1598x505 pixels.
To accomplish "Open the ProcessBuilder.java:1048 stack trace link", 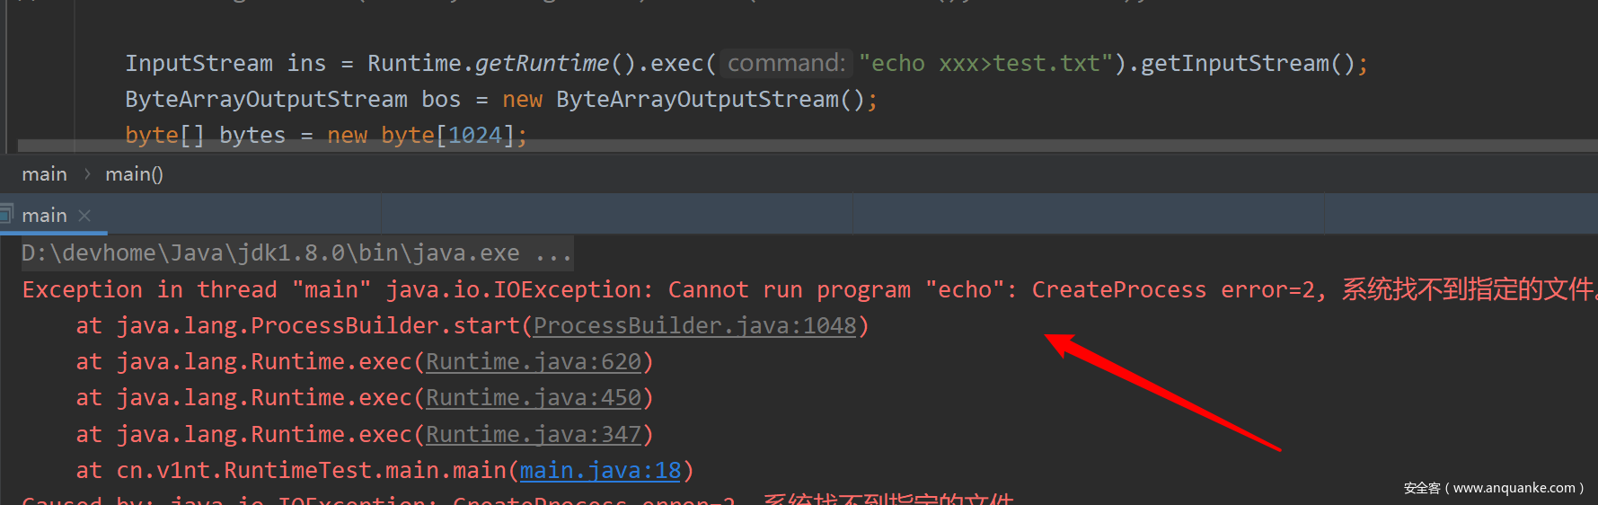I will coord(694,325).
